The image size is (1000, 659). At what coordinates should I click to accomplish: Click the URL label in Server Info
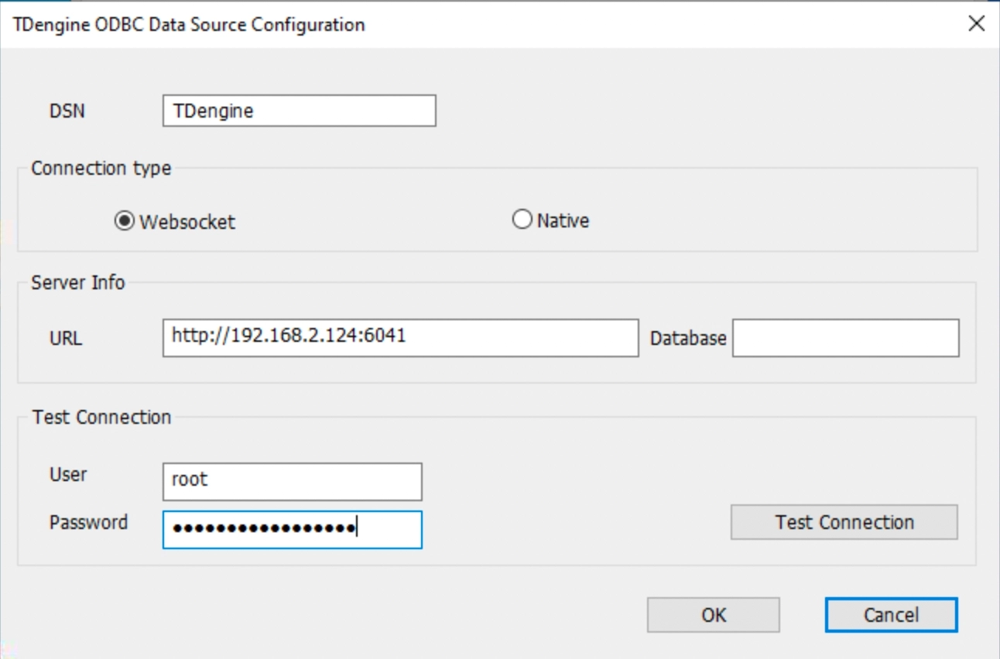(66, 339)
